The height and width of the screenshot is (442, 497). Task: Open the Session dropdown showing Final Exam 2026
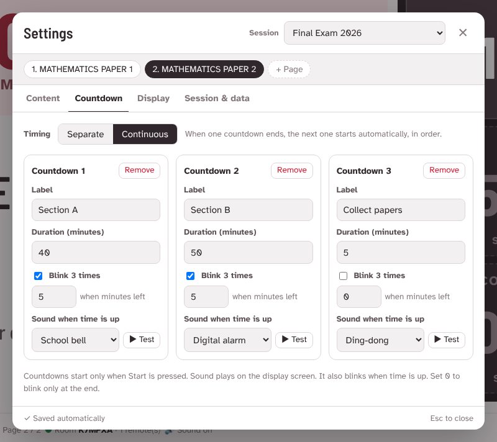point(365,33)
